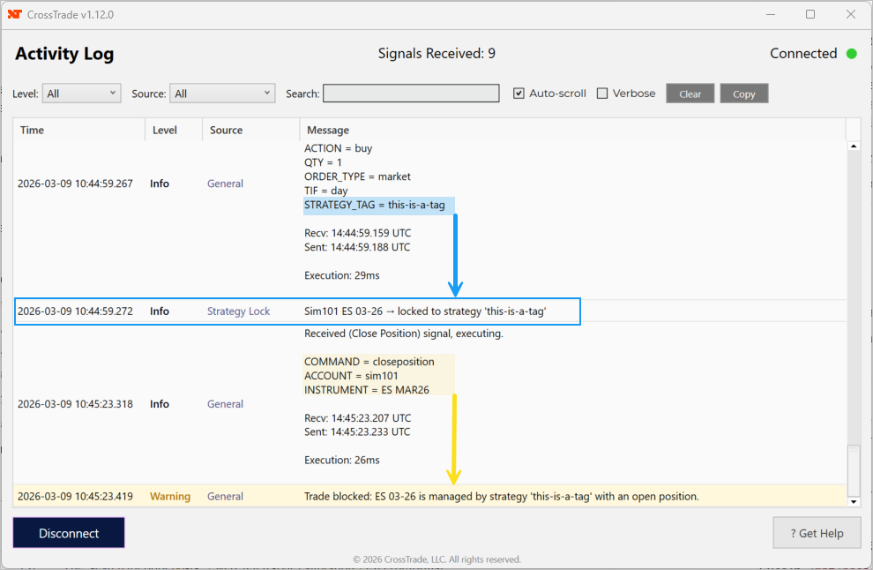The width and height of the screenshot is (873, 570).
Task: Click the CrossTrade app logo icon
Action: pyautogui.click(x=14, y=14)
